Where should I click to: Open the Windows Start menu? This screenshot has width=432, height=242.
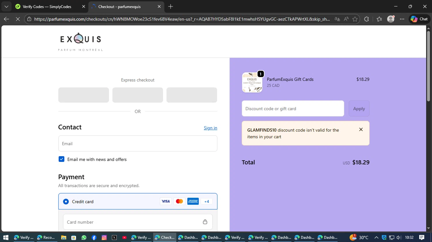coord(6,237)
